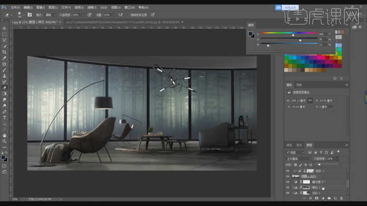Move the layer opacity popup slider handle
Image resolution: width=367 pixels, height=206 pixels.
tap(319, 165)
